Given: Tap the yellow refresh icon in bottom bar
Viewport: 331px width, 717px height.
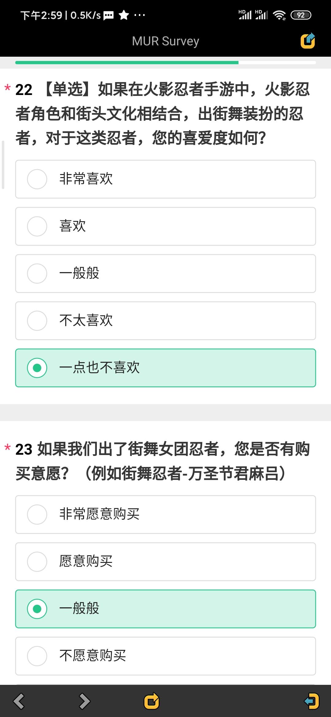Looking at the screenshot, I should click(x=152, y=701).
